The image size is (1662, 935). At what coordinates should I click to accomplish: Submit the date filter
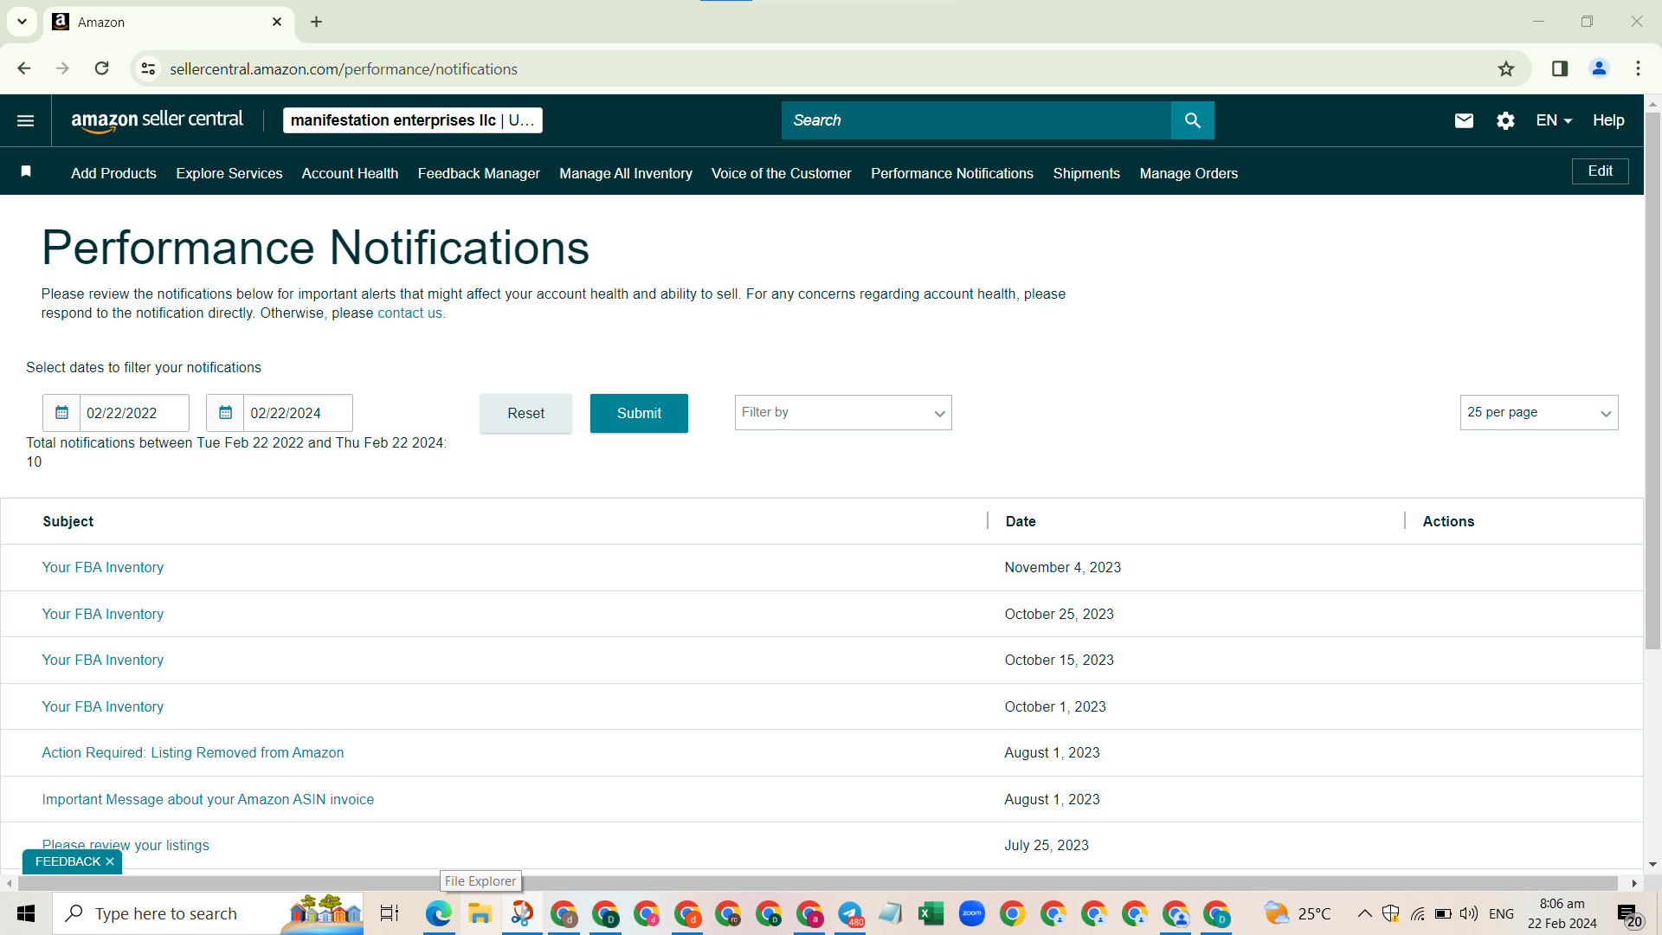tap(639, 414)
